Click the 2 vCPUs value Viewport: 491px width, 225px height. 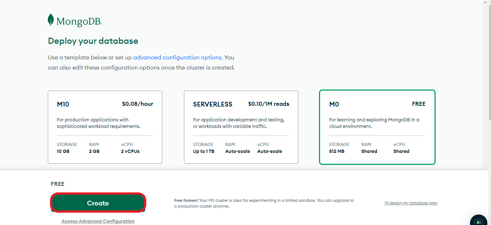[x=130, y=151]
